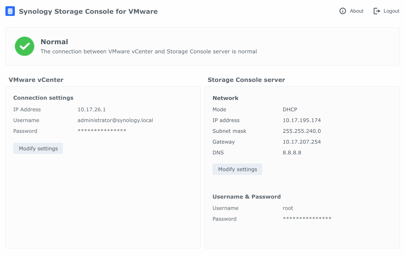Click the root username under Username & Password

288,208
